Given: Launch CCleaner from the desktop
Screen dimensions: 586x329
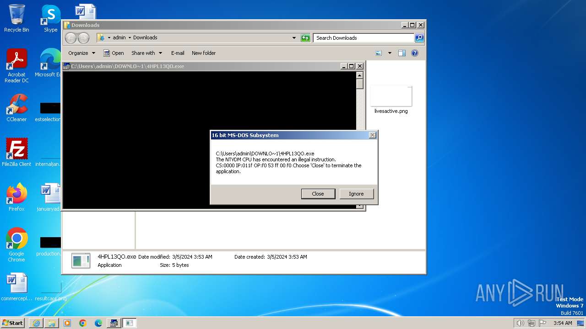Looking at the screenshot, I should click(16, 108).
